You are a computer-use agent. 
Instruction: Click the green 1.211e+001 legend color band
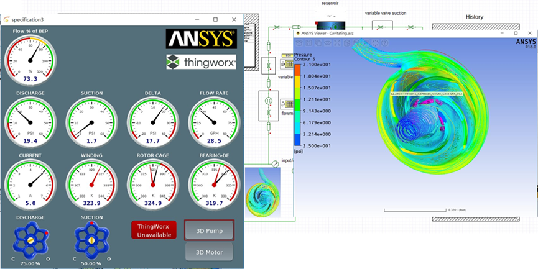point(297,105)
